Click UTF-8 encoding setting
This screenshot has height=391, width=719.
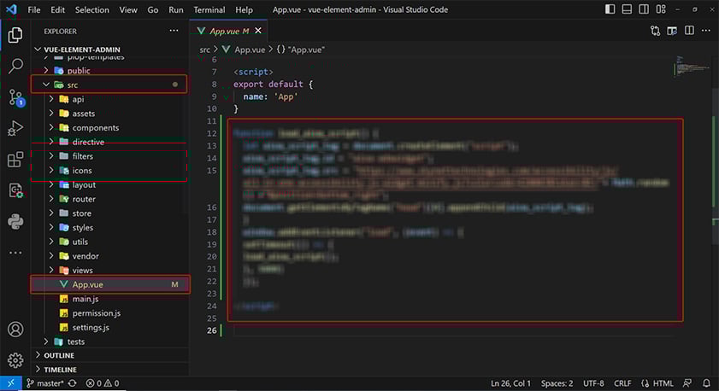[x=593, y=383]
